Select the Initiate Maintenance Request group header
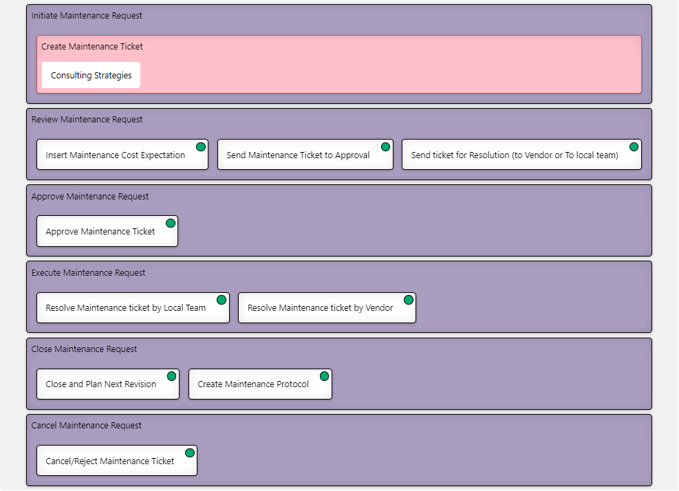The height and width of the screenshot is (491, 679). (x=87, y=15)
